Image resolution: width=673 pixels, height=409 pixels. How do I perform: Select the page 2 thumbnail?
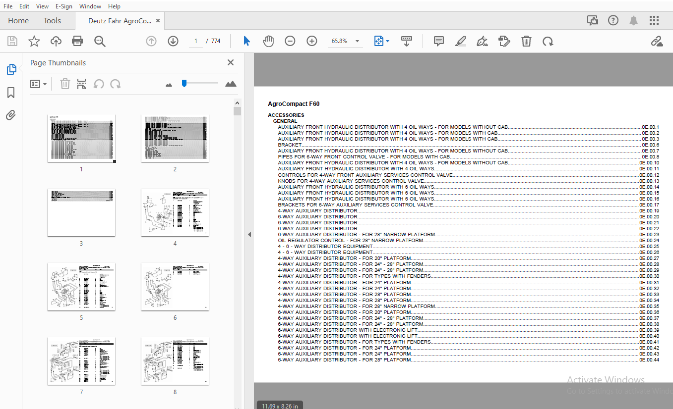click(175, 138)
